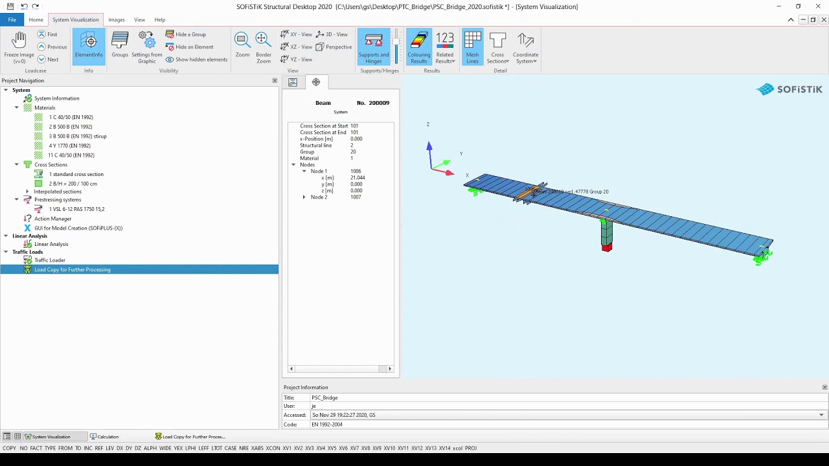Image resolution: width=829 pixels, height=466 pixels.
Task: Select the System Visualization ribbon tab
Action: point(76,19)
